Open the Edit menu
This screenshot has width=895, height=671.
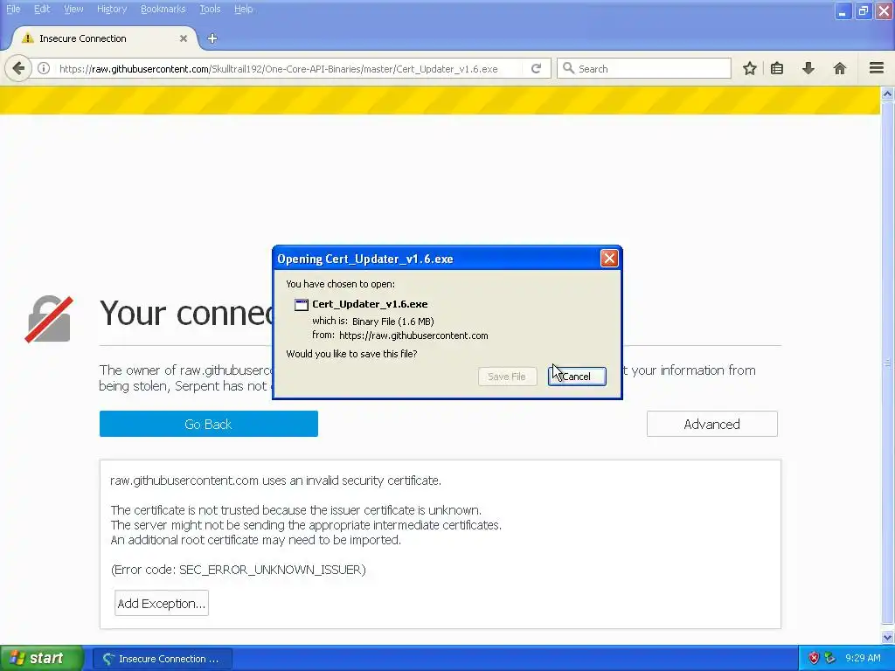(42, 9)
